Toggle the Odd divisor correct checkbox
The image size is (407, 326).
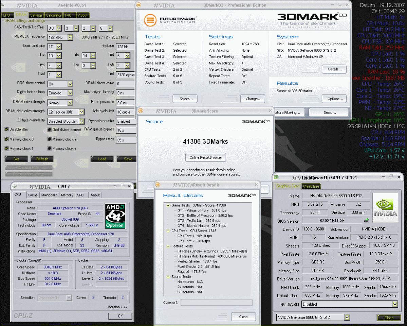point(49,130)
